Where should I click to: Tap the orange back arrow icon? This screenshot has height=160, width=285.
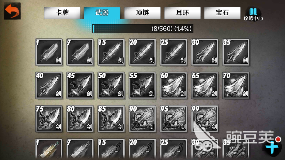tap(12, 11)
